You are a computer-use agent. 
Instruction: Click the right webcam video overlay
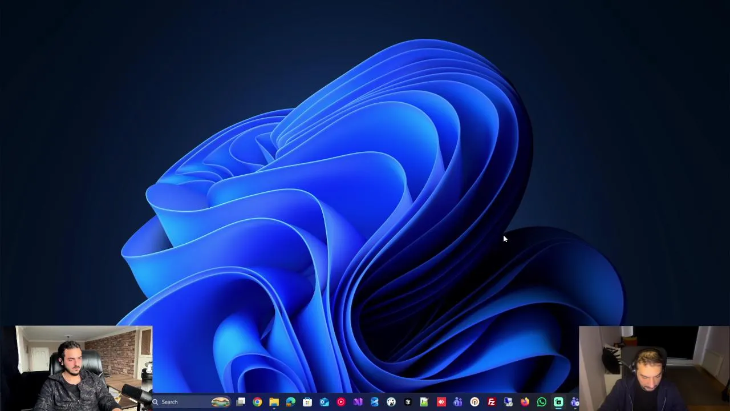point(654,368)
